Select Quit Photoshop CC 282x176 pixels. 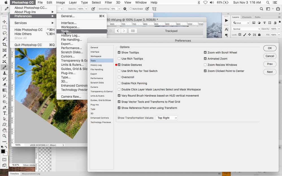tap(33, 45)
